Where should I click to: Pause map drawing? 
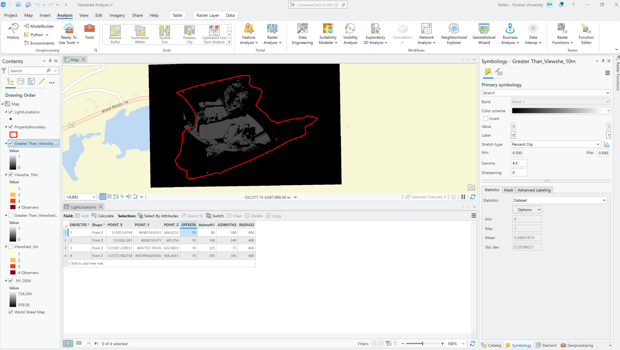pos(463,197)
